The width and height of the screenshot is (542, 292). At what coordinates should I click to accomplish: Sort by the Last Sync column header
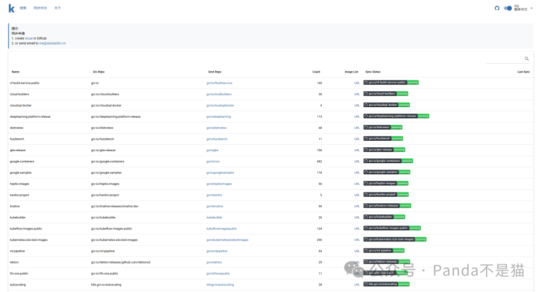coord(523,72)
